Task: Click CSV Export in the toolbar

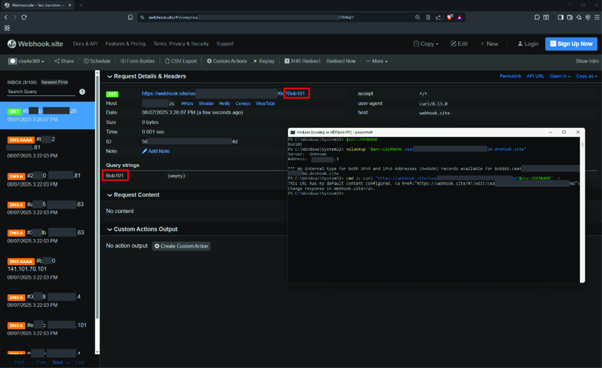Action: [181, 61]
